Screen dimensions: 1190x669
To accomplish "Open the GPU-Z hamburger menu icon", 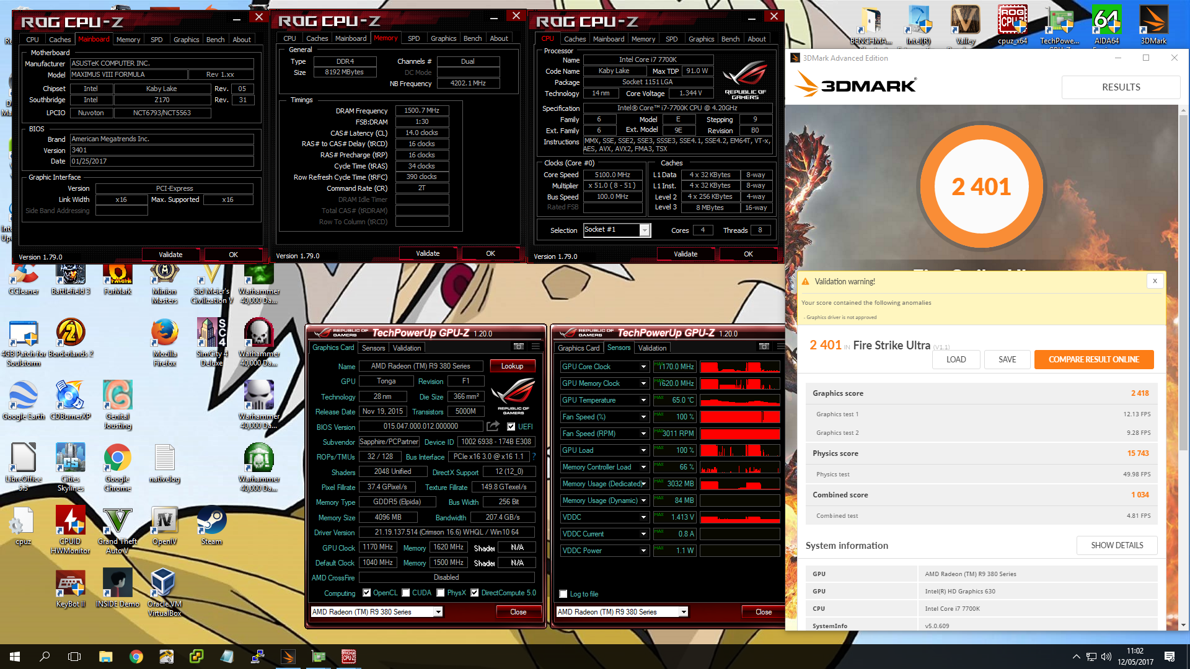I will [x=536, y=347].
